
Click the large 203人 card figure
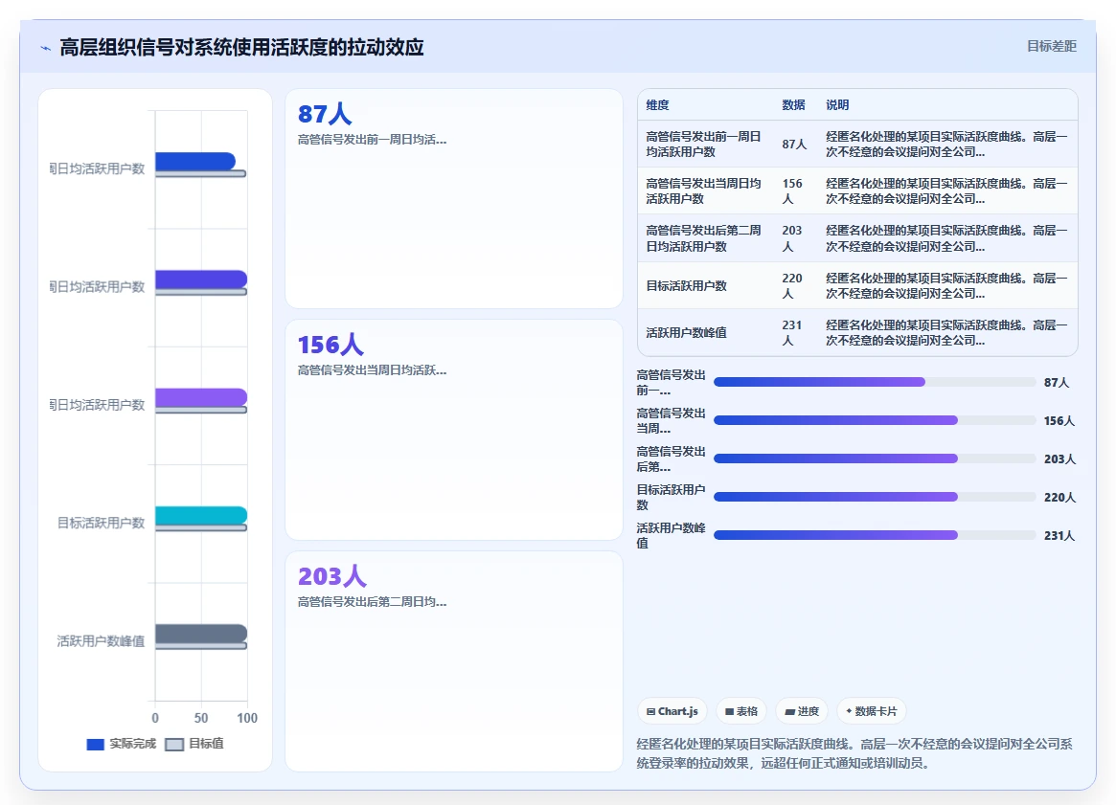(x=332, y=577)
